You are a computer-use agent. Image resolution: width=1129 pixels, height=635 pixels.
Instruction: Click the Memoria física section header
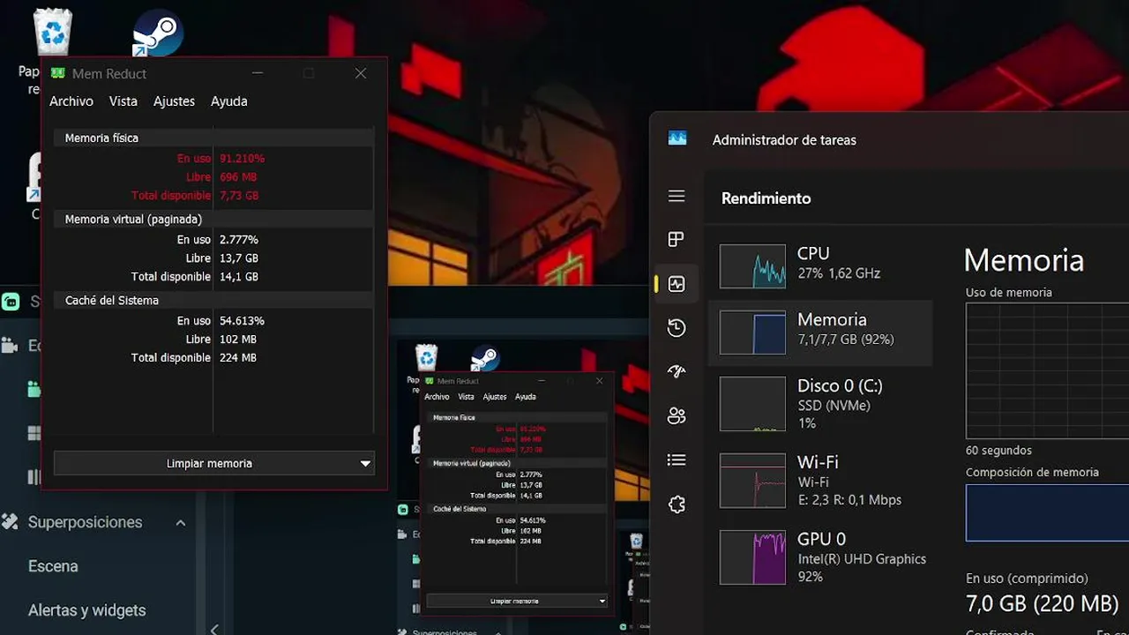(213, 138)
